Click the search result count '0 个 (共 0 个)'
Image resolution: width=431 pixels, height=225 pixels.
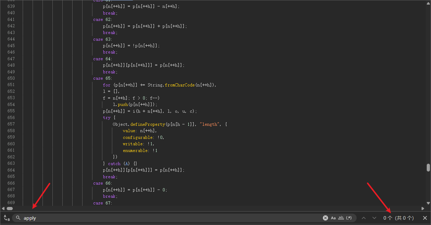(x=398, y=218)
